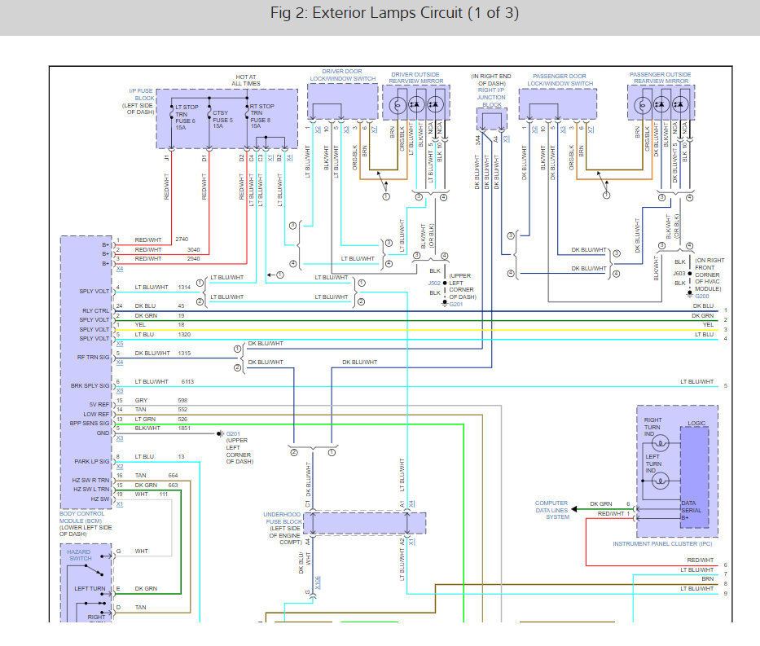Screen dimensions: 760x646
Task: Click the hazard switch contact symbol
Action: 94,570
